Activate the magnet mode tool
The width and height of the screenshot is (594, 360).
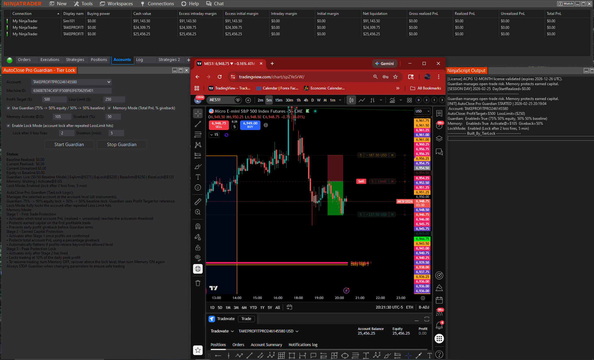[x=198, y=226]
